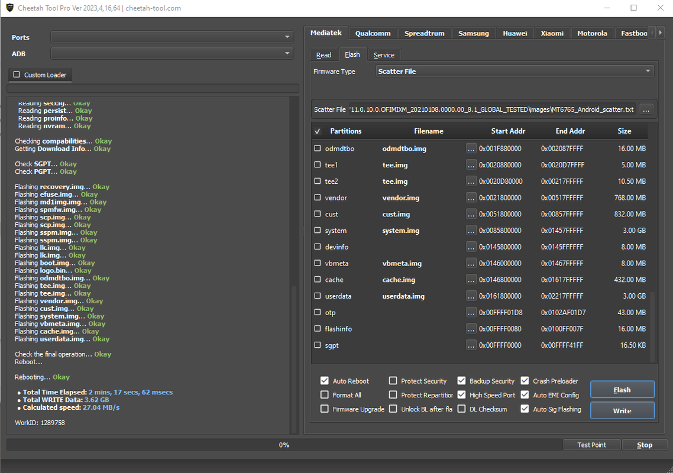Screen dimensions: 673x473
Task: Expand the ADB device dropdown
Action: pyautogui.click(x=172, y=54)
